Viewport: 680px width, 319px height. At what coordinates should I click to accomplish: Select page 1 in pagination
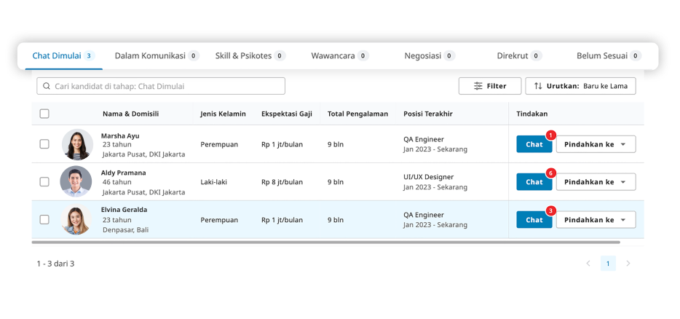pyautogui.click(x=608, y=264)
